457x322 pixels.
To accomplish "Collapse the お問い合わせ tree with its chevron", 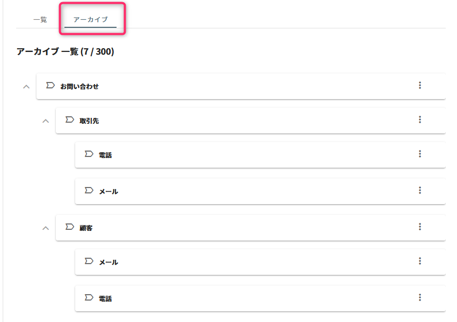I will (26, 87).
